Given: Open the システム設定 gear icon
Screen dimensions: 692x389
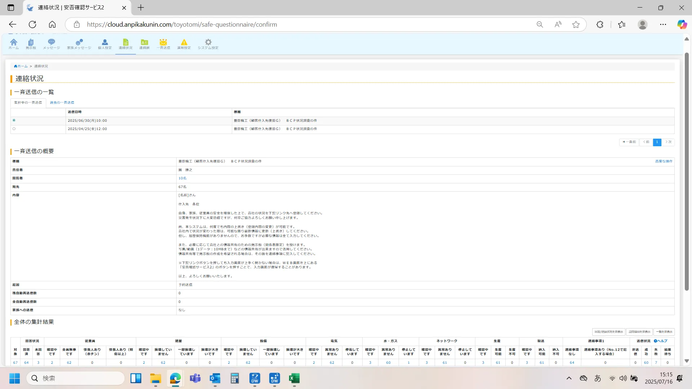Looking at the screenshot, I should tap(208, 44).
